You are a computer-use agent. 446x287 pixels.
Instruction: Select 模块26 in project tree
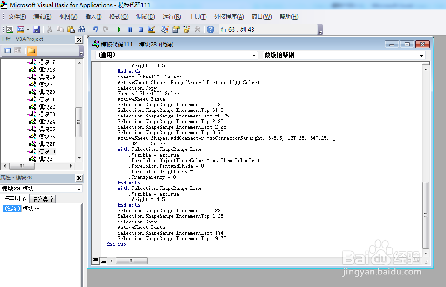coord(47,137)
